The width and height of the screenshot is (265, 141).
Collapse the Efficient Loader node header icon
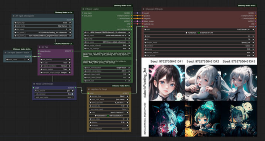pos(83,9)
